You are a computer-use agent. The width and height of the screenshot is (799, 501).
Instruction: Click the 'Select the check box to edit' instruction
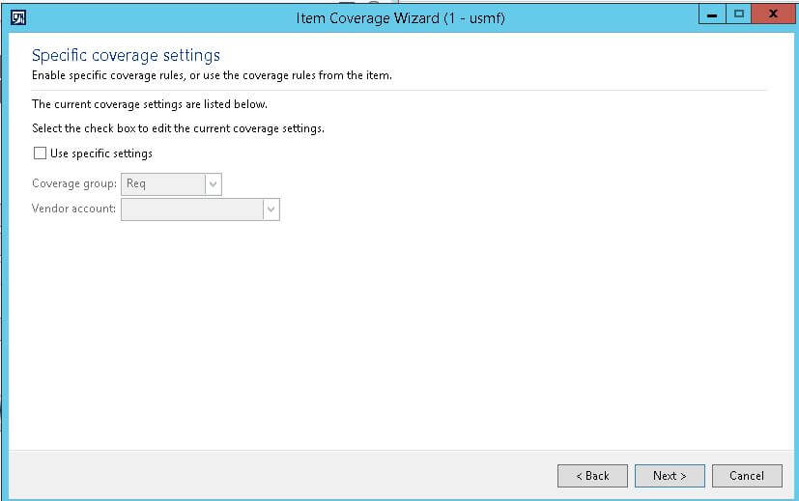177,129
